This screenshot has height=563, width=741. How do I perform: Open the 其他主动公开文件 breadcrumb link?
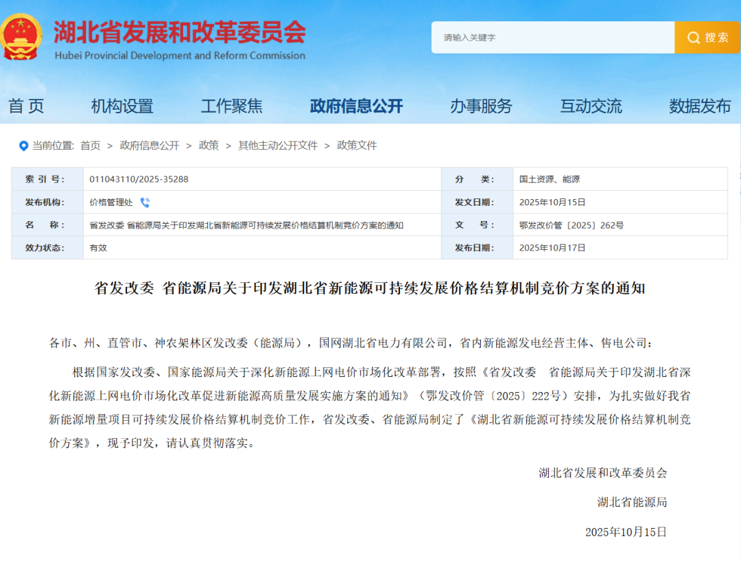click(x=279, y=146)
